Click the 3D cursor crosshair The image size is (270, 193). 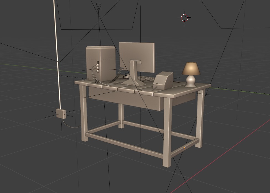pos(185,18)
